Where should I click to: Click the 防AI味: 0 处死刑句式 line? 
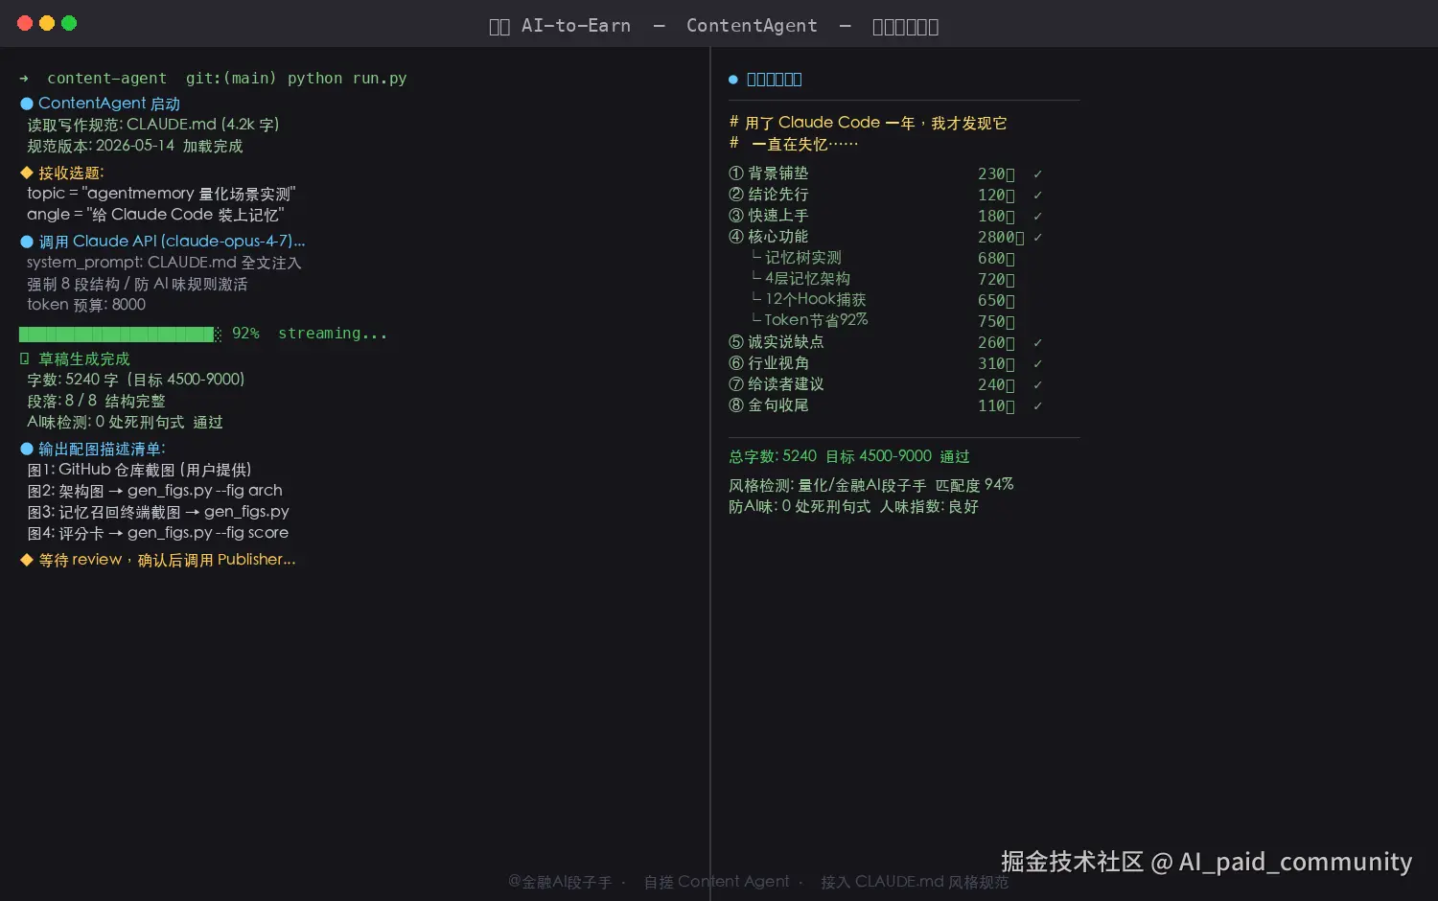[853, 506]
